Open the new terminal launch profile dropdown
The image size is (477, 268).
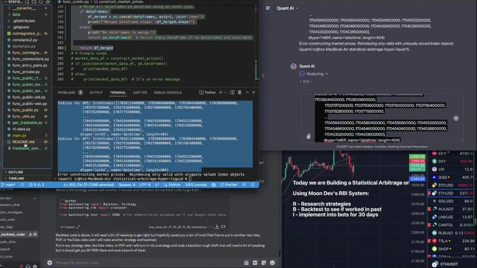[x=225, y=92]
